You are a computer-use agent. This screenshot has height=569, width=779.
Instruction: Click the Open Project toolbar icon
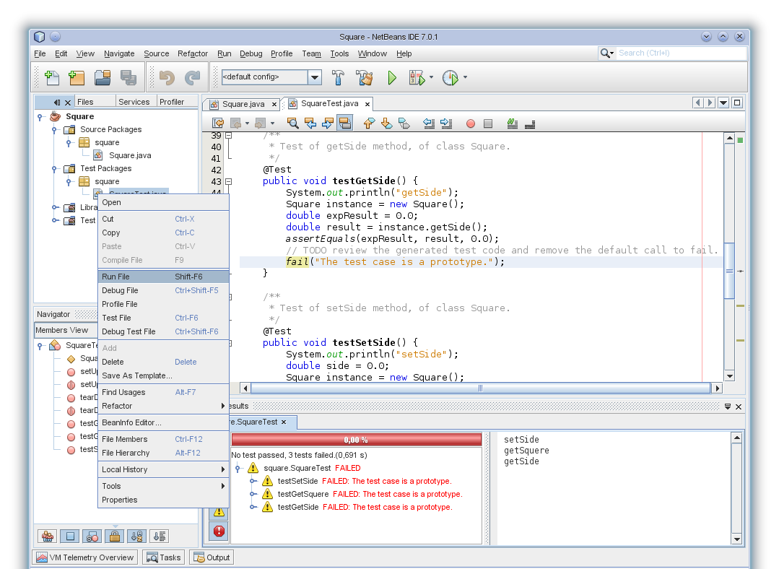(103, 77)
